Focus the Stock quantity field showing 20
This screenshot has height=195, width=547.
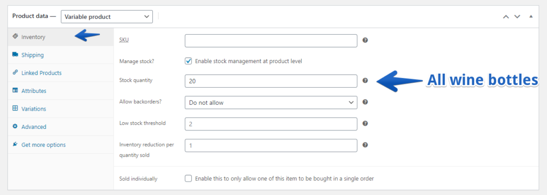click(271, 81)
